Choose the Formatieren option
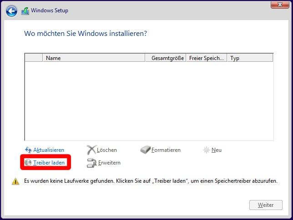293x220 pixels. (x=166, y=150)
